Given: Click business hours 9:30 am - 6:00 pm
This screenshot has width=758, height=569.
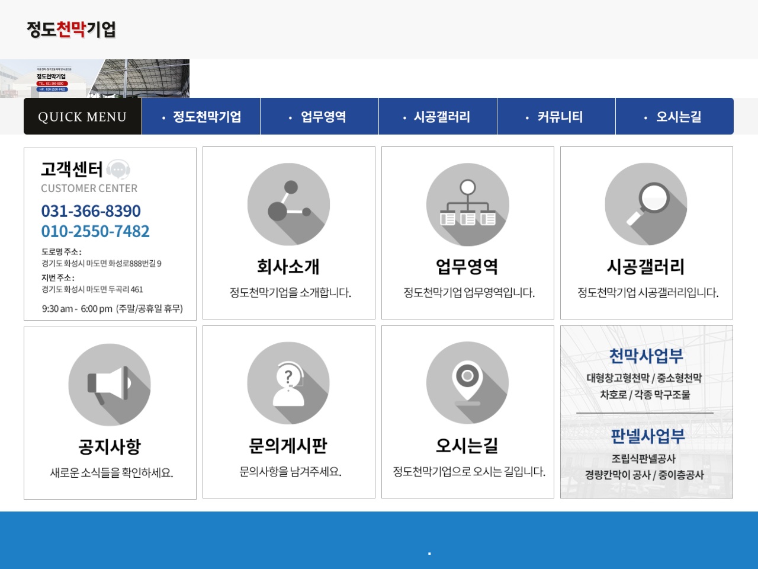Looking at the screenshot, I should 77,309.
